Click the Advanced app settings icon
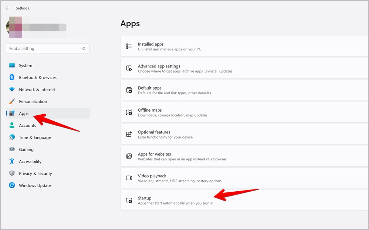The width and height of the screenshot is (369, 230). (129, 68)
